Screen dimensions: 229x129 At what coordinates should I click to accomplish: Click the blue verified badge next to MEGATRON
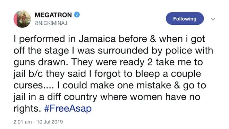[x=77, y=15]
